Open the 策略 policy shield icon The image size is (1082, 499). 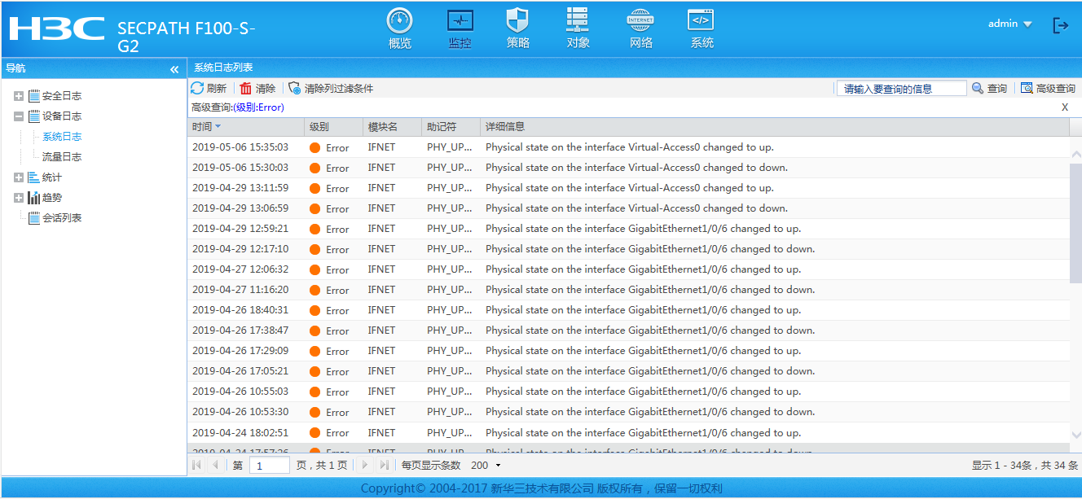coord(518,28)
